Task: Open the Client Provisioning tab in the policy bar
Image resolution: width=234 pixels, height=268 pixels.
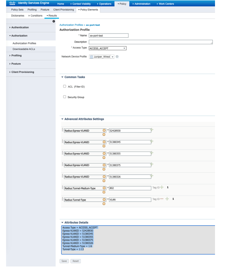Action: [x=63, y=10]
